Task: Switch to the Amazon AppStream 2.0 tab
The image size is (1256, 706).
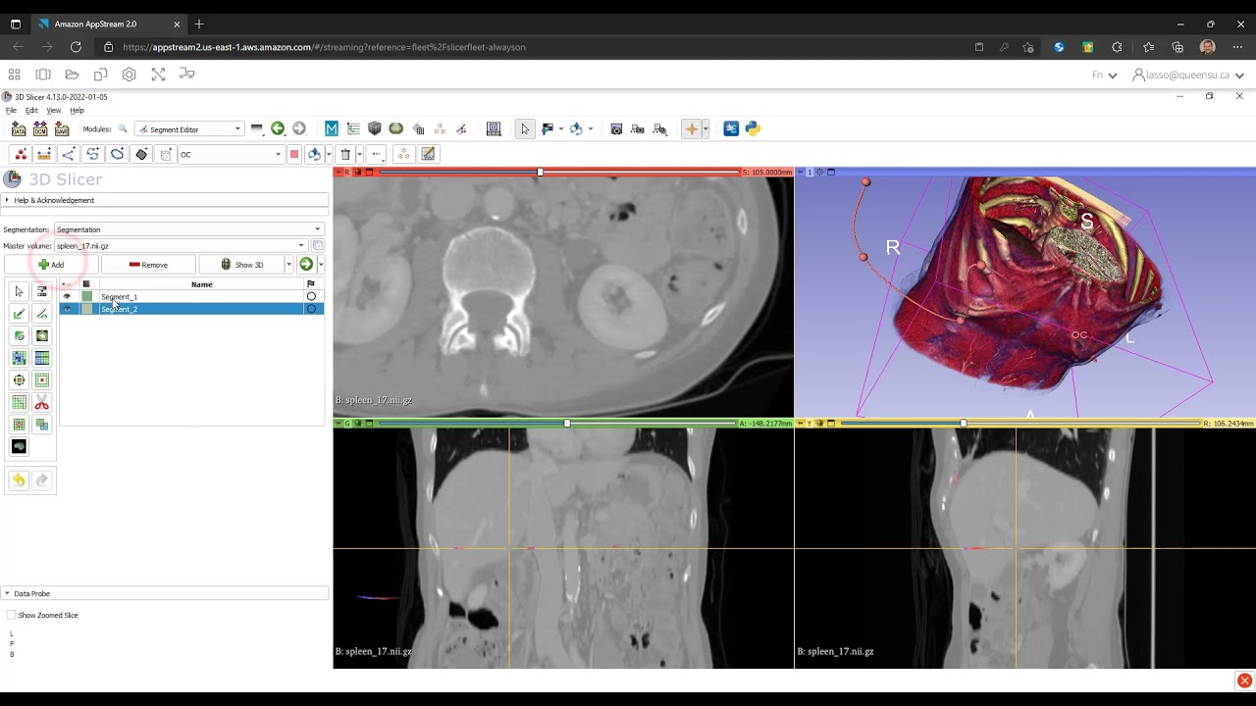Action: click(x=108, y=24)
